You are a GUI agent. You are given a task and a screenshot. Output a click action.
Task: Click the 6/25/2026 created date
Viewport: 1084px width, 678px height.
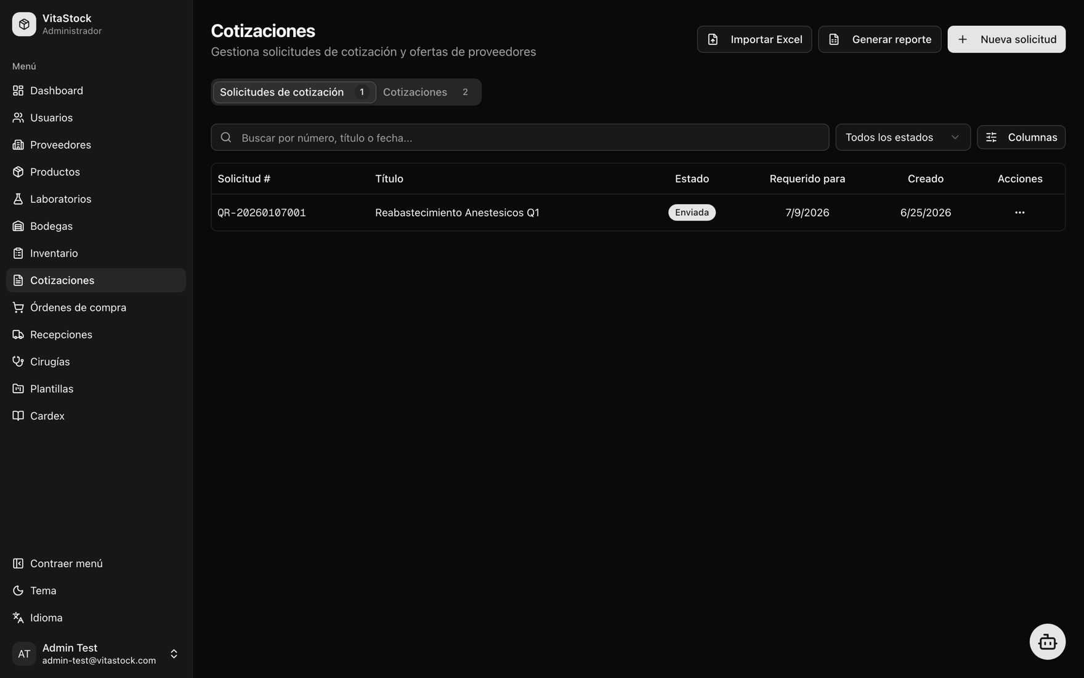pyautogui.click(x=925, y=213)
